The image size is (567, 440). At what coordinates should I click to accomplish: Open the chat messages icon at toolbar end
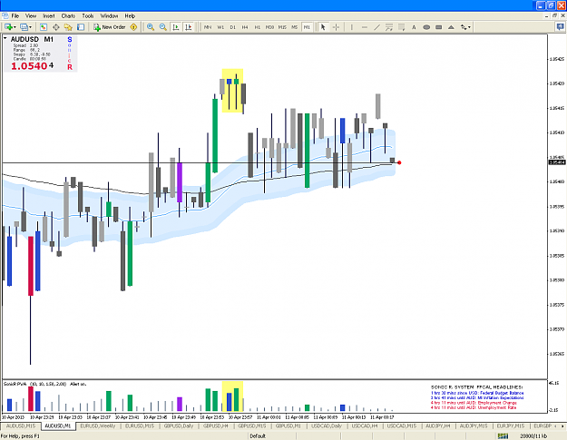click(560, 27)
